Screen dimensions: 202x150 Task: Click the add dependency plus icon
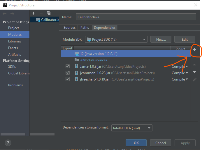point(194,50)
